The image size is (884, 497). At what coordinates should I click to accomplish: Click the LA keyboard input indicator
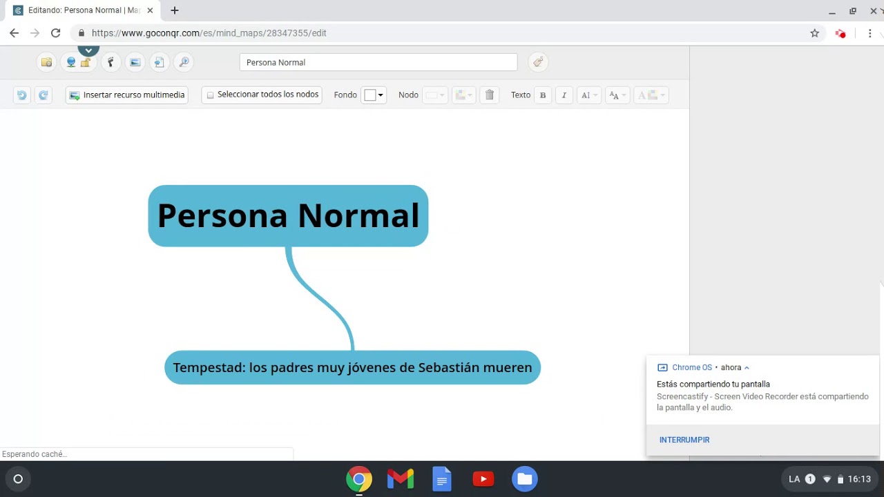pyautogui.click(x=794, y=479)
